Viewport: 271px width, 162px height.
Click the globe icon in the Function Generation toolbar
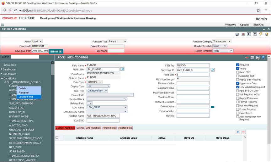(267, 34)
